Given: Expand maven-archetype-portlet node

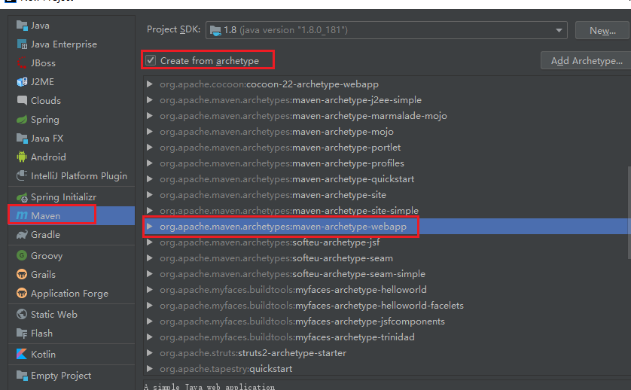Looking at the screenshot, I should (149, 148).
